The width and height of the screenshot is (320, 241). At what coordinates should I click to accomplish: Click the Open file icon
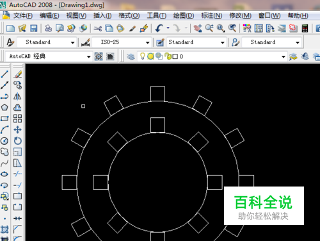pos(22,28)
